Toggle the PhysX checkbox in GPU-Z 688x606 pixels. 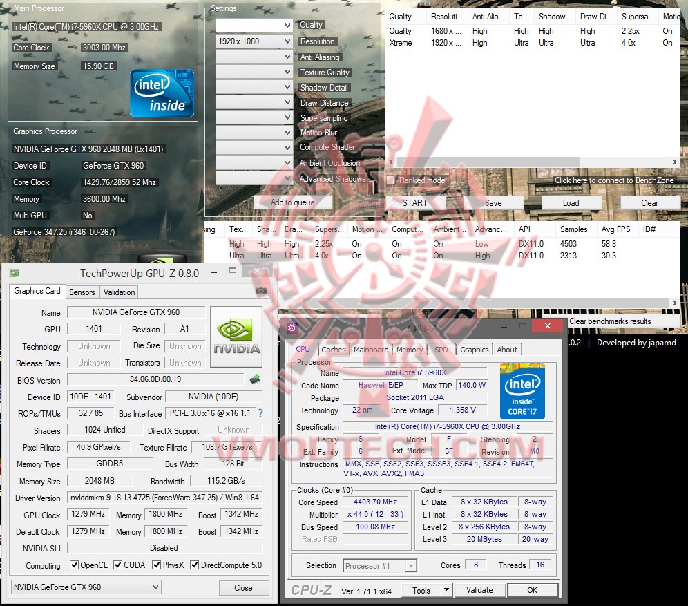coord(156,565)
